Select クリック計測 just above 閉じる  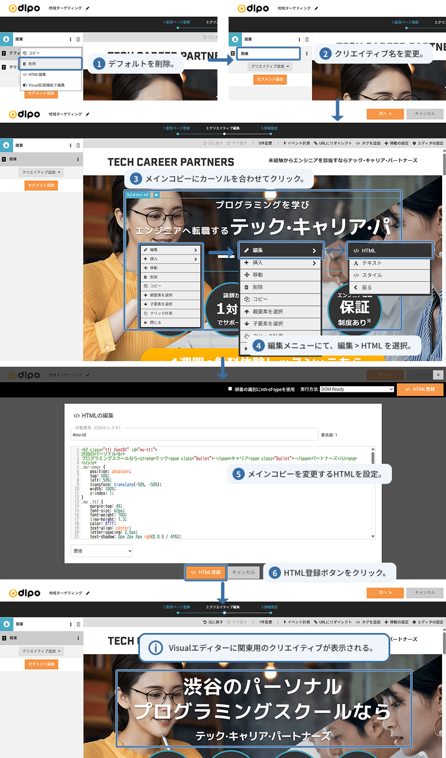pyautogui.click(x=170, y=314)
